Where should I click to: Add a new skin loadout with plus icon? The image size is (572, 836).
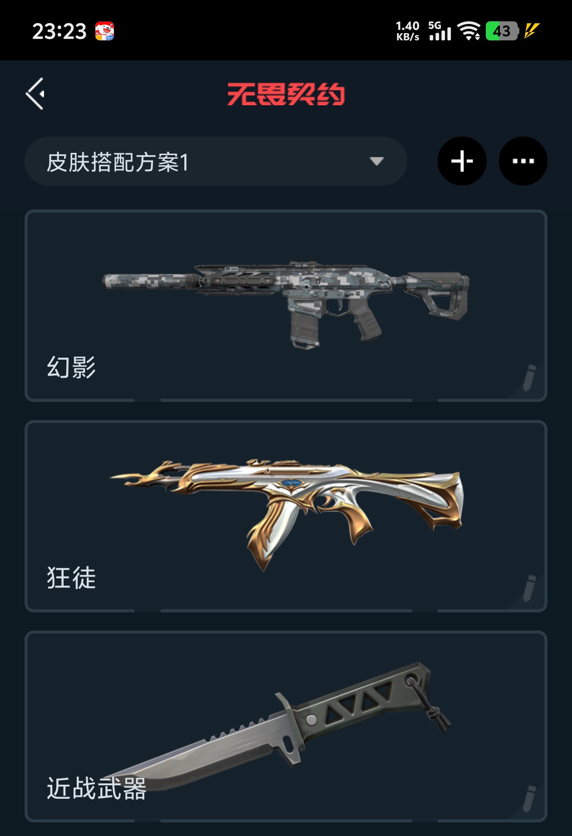(x=462, y=161)
